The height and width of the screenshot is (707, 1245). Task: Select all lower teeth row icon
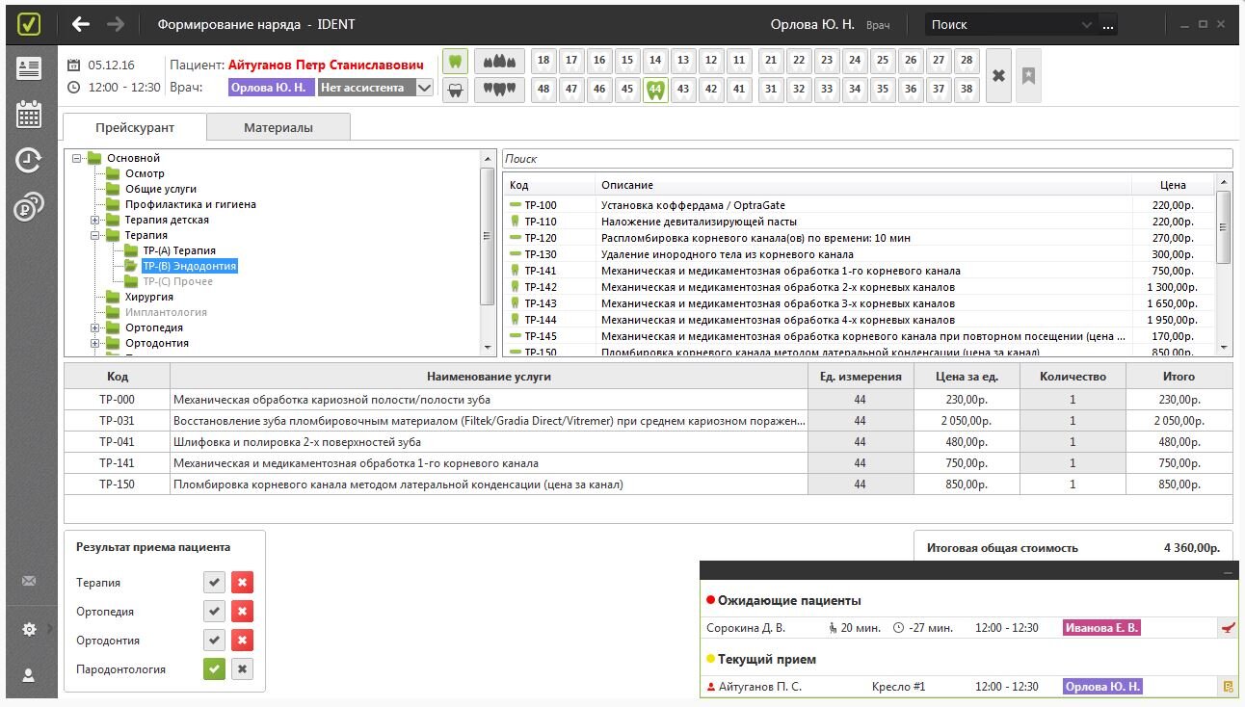499,90
